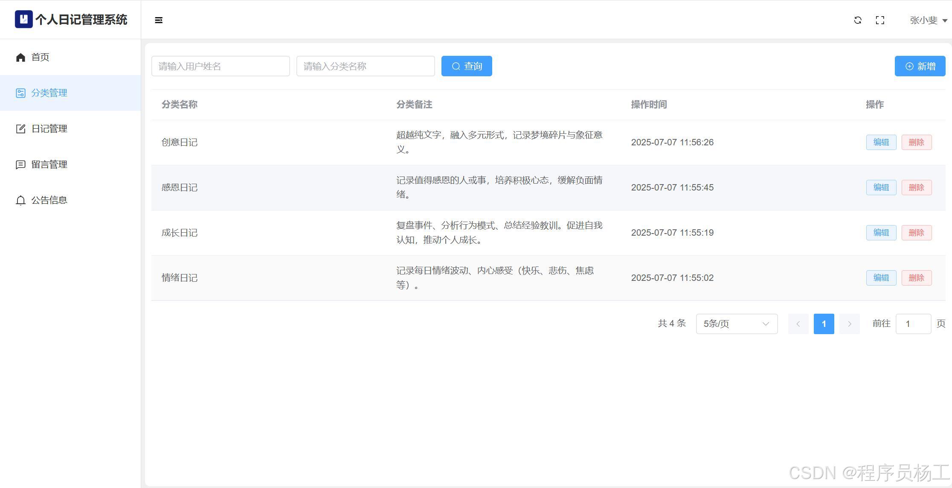The width and height of the screenshot is (952, 488).
Task: Open 公告信息 in sidebar
Action: click(49, 200)
